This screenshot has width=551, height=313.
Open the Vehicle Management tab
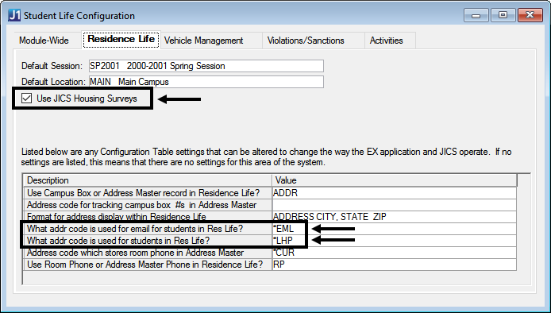(x=204, y=41)
